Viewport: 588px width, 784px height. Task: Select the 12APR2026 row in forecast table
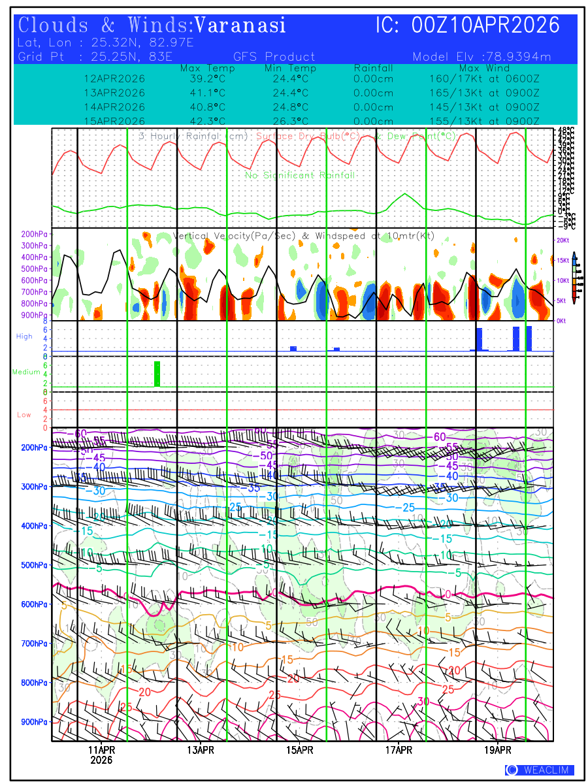click(x=114, y=78)
